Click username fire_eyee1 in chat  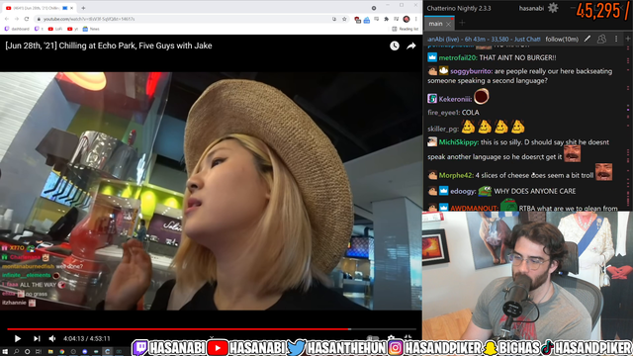[x=443, y=113]
